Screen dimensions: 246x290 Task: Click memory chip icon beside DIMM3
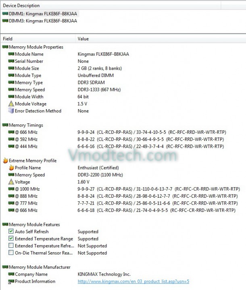(x=5, y=21)
